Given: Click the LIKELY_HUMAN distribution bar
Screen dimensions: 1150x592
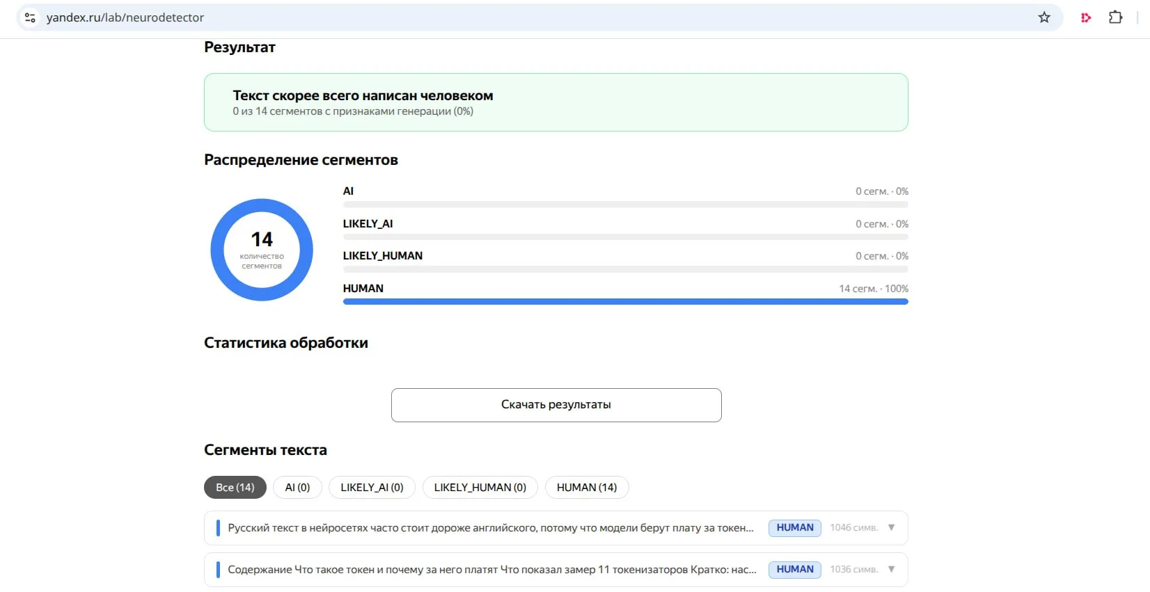Looking at the screenshot, I should coord(626,269).
